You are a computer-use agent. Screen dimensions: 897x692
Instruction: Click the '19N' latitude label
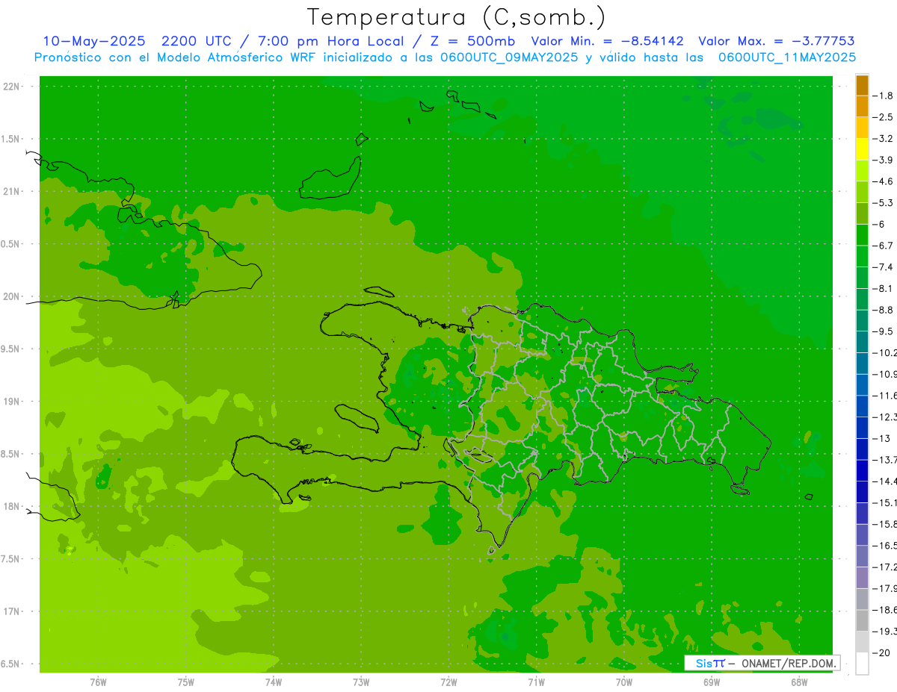[x=11, y=402]
